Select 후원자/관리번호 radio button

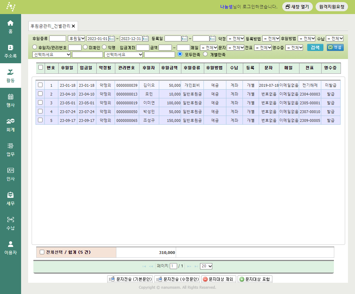click(35, 47)
